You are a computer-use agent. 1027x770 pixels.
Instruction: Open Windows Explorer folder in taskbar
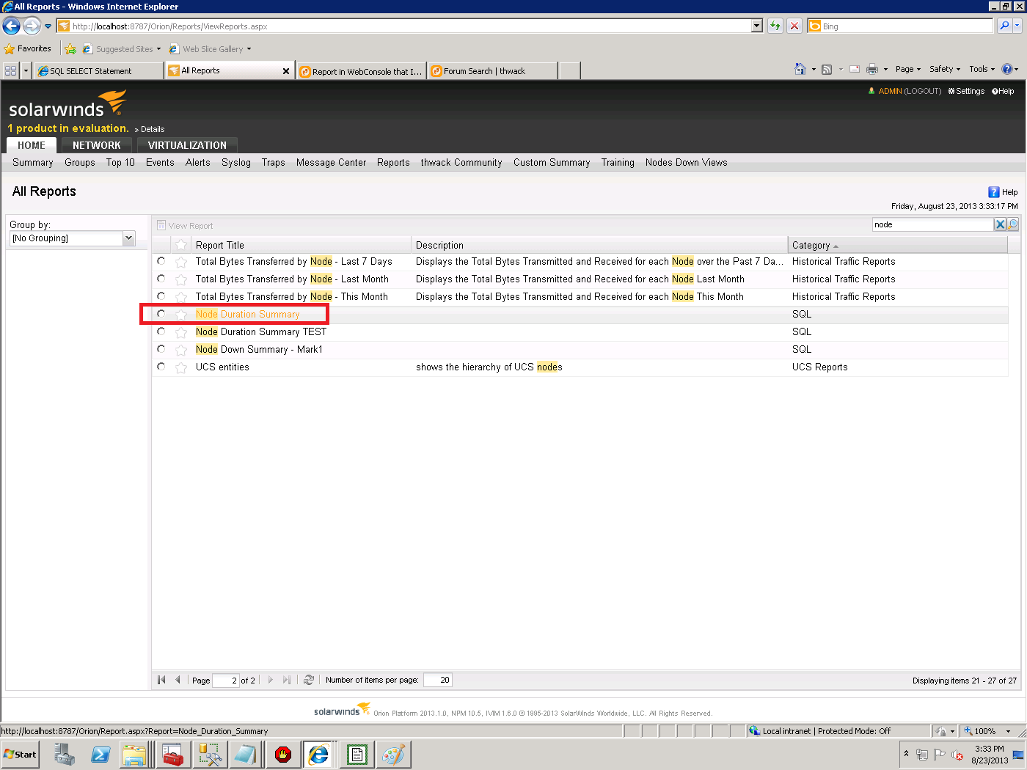[x=135, y=755]
